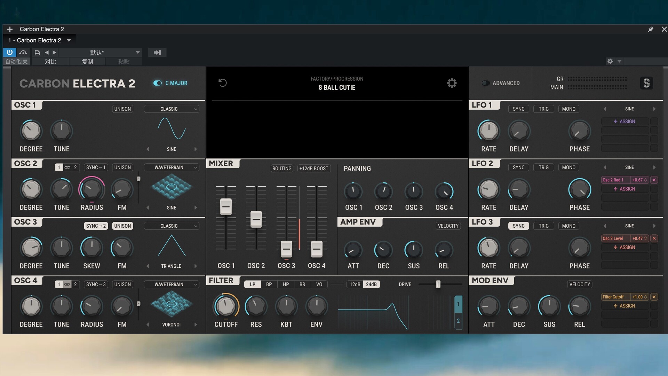Toggle the Advanced mode switch

(x=486, y=83)
